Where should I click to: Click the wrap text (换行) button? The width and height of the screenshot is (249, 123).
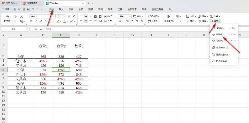coord(108,16)
